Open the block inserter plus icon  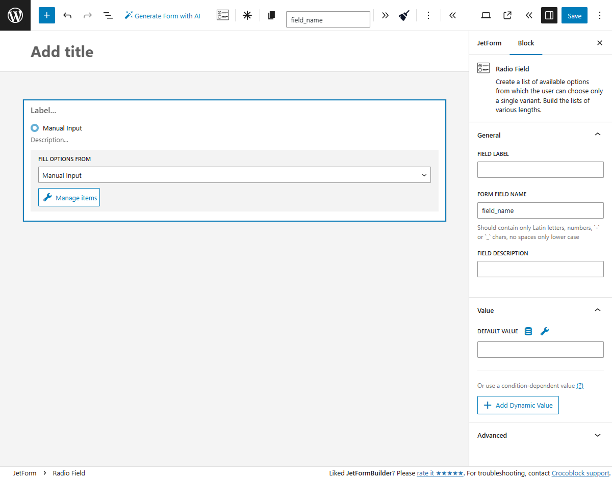(x=46, y=15)
